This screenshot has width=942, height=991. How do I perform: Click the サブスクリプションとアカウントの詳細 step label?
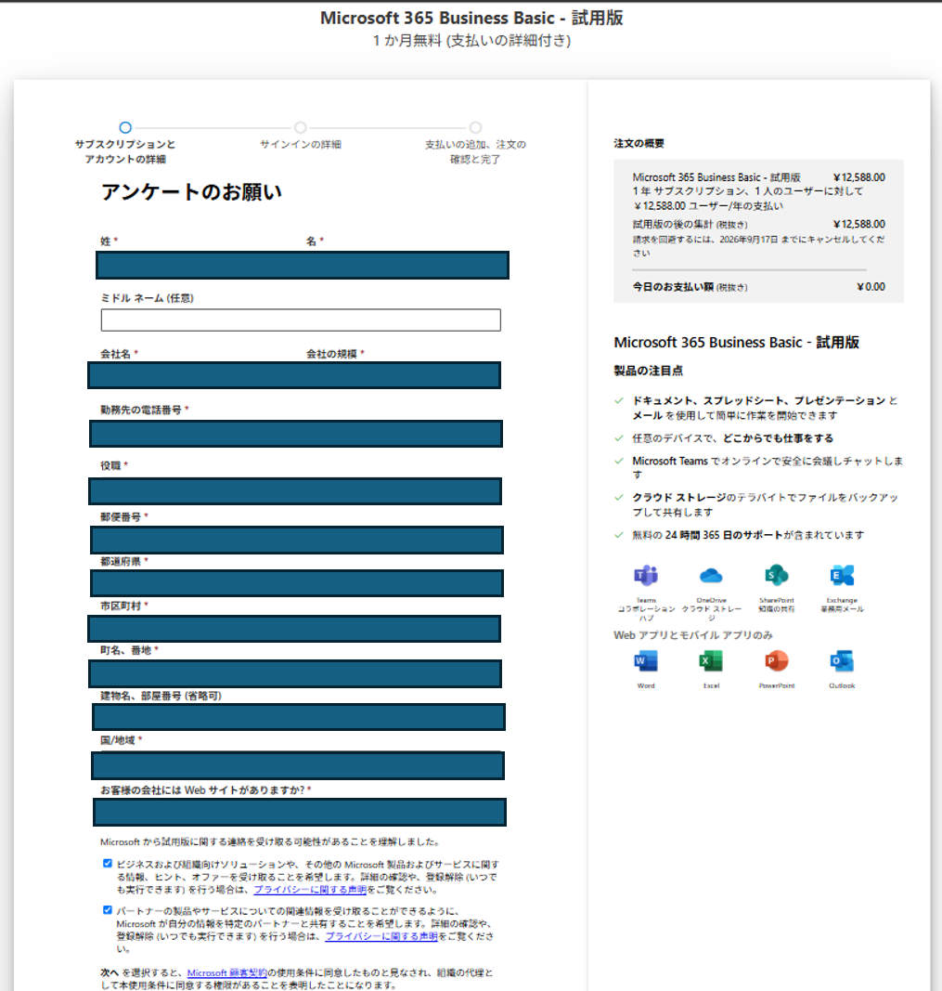(125, 151)
